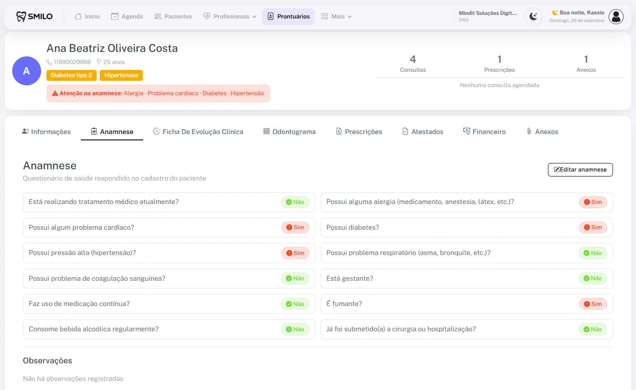Image resolution: width=636 pixels, height=390 pixels.
Task: Expand the Mais dropdown menu
Action: coord(336,16)
